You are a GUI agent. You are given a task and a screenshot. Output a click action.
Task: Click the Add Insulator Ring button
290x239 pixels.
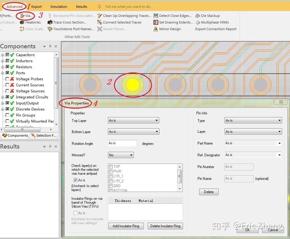pyautogui.click(x=126, y=226)
